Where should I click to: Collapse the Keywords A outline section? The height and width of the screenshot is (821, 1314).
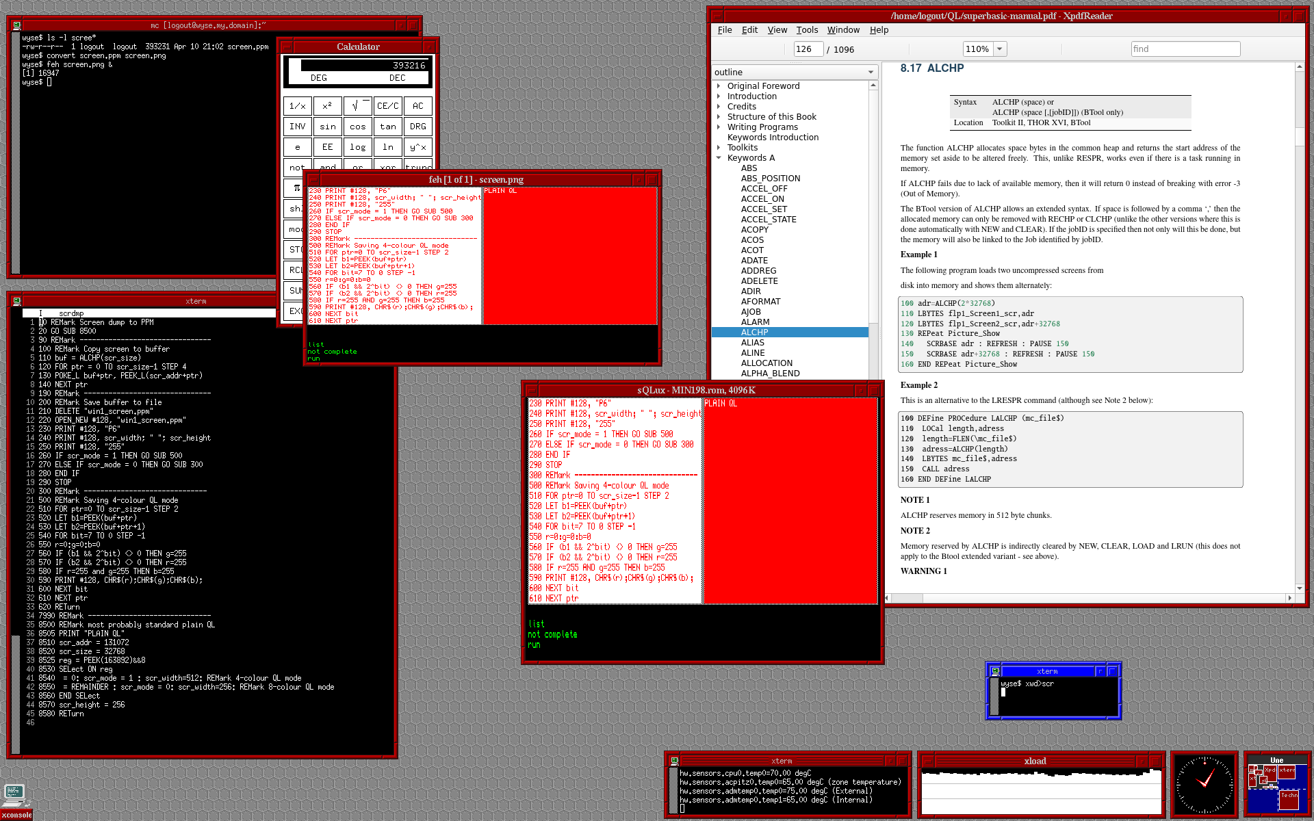(719, 158)
